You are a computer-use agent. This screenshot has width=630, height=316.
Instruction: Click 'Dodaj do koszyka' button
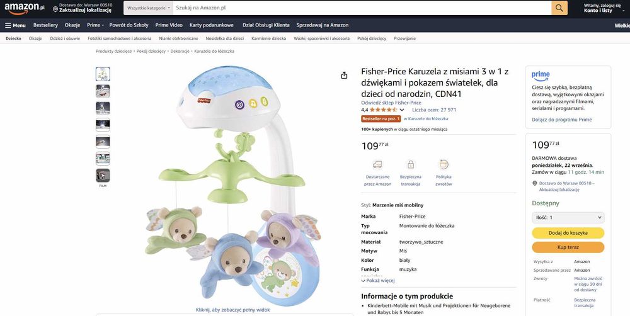(568, 233)
